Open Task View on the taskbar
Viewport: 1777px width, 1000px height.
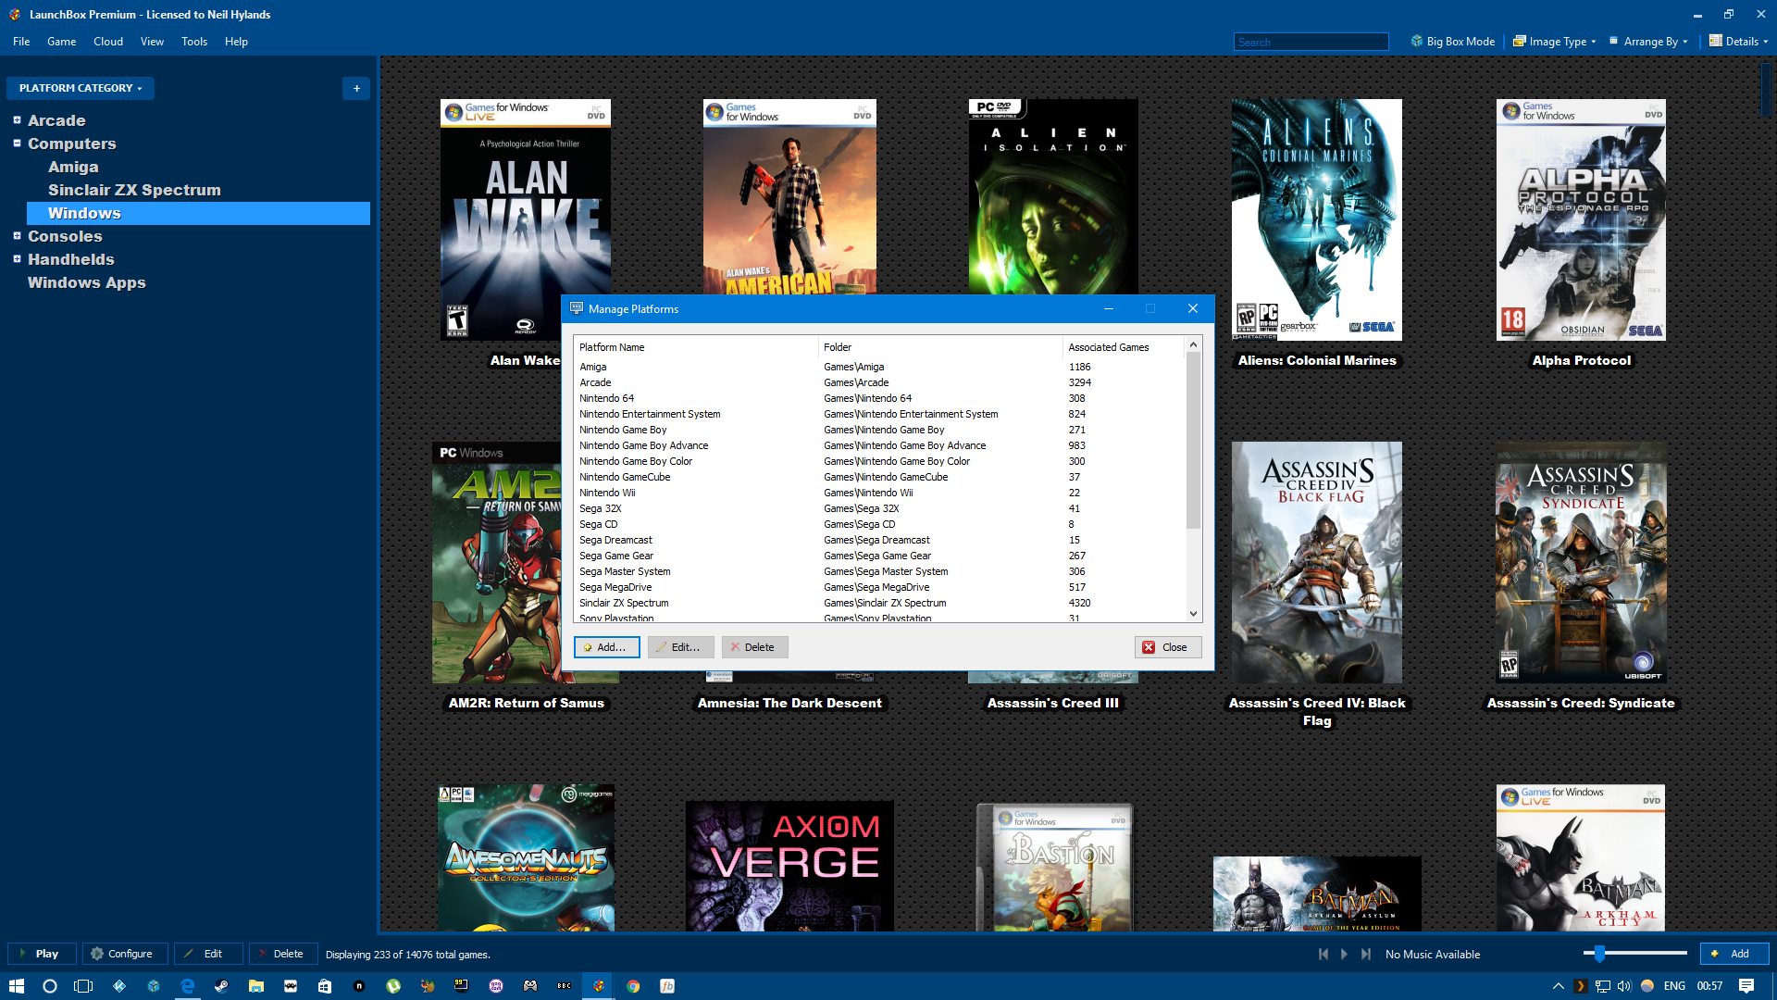tap(83, 986)
